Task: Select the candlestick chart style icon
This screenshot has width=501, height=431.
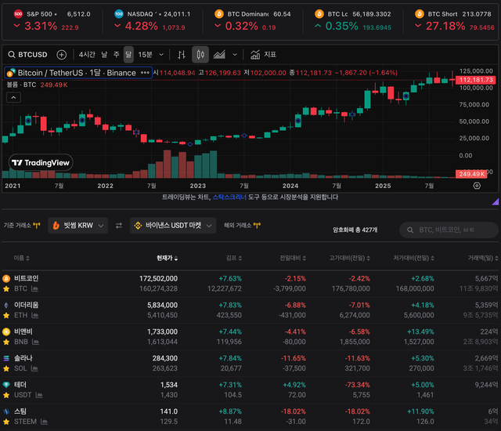Action: [x=200, y=55]
